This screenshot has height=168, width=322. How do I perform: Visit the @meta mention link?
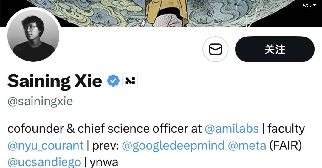coord(247,146)
